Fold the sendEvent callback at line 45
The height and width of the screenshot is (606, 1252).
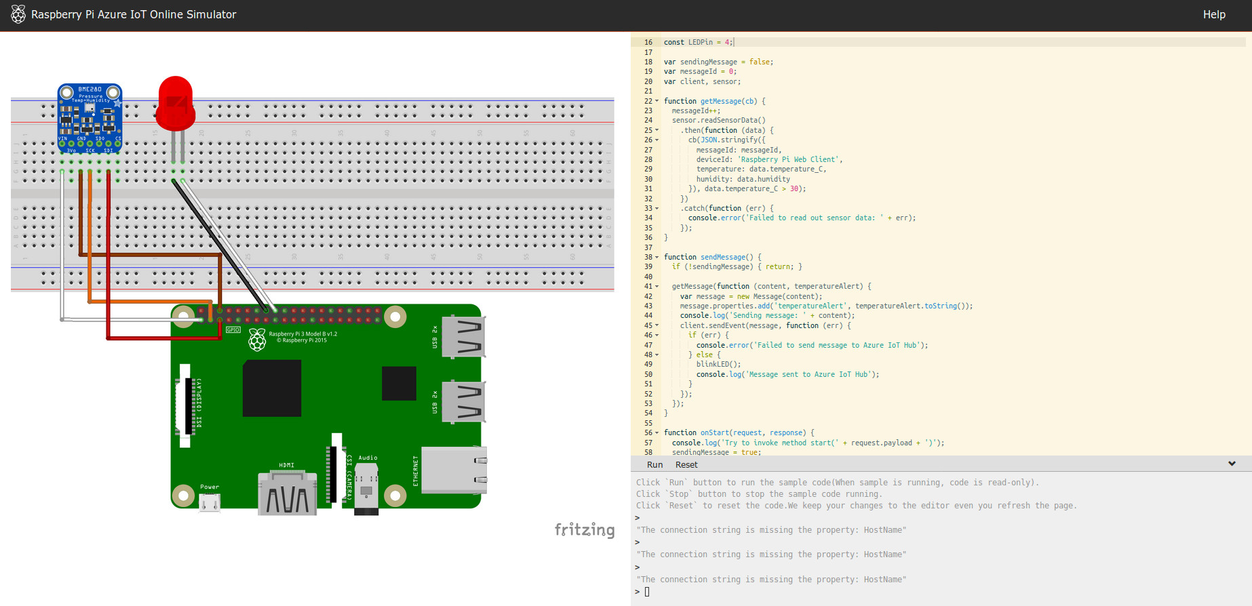657,325
